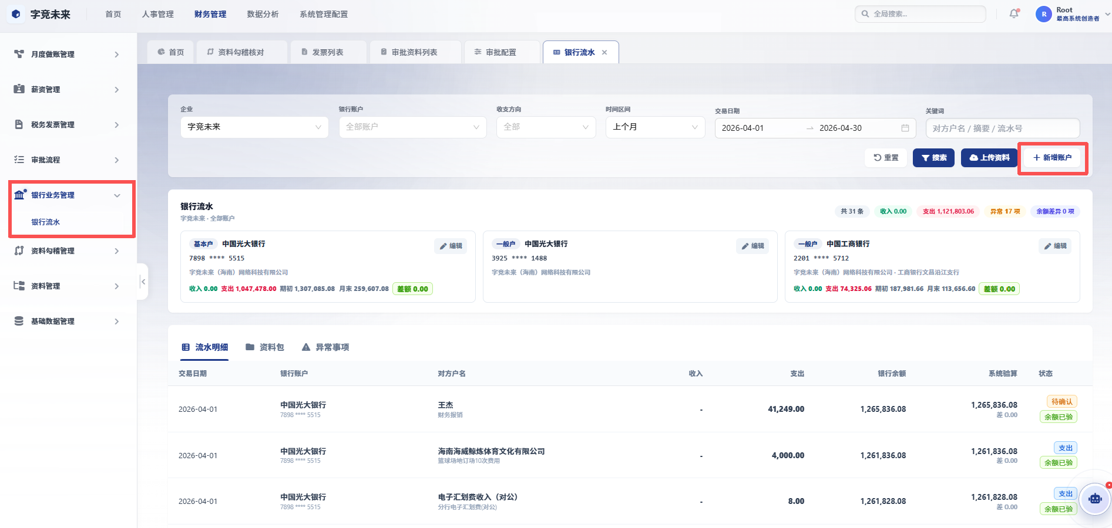Open the 企业 dropdown showing 字竞未来
The image size is (1112, 528).
[x=254, y=127]
